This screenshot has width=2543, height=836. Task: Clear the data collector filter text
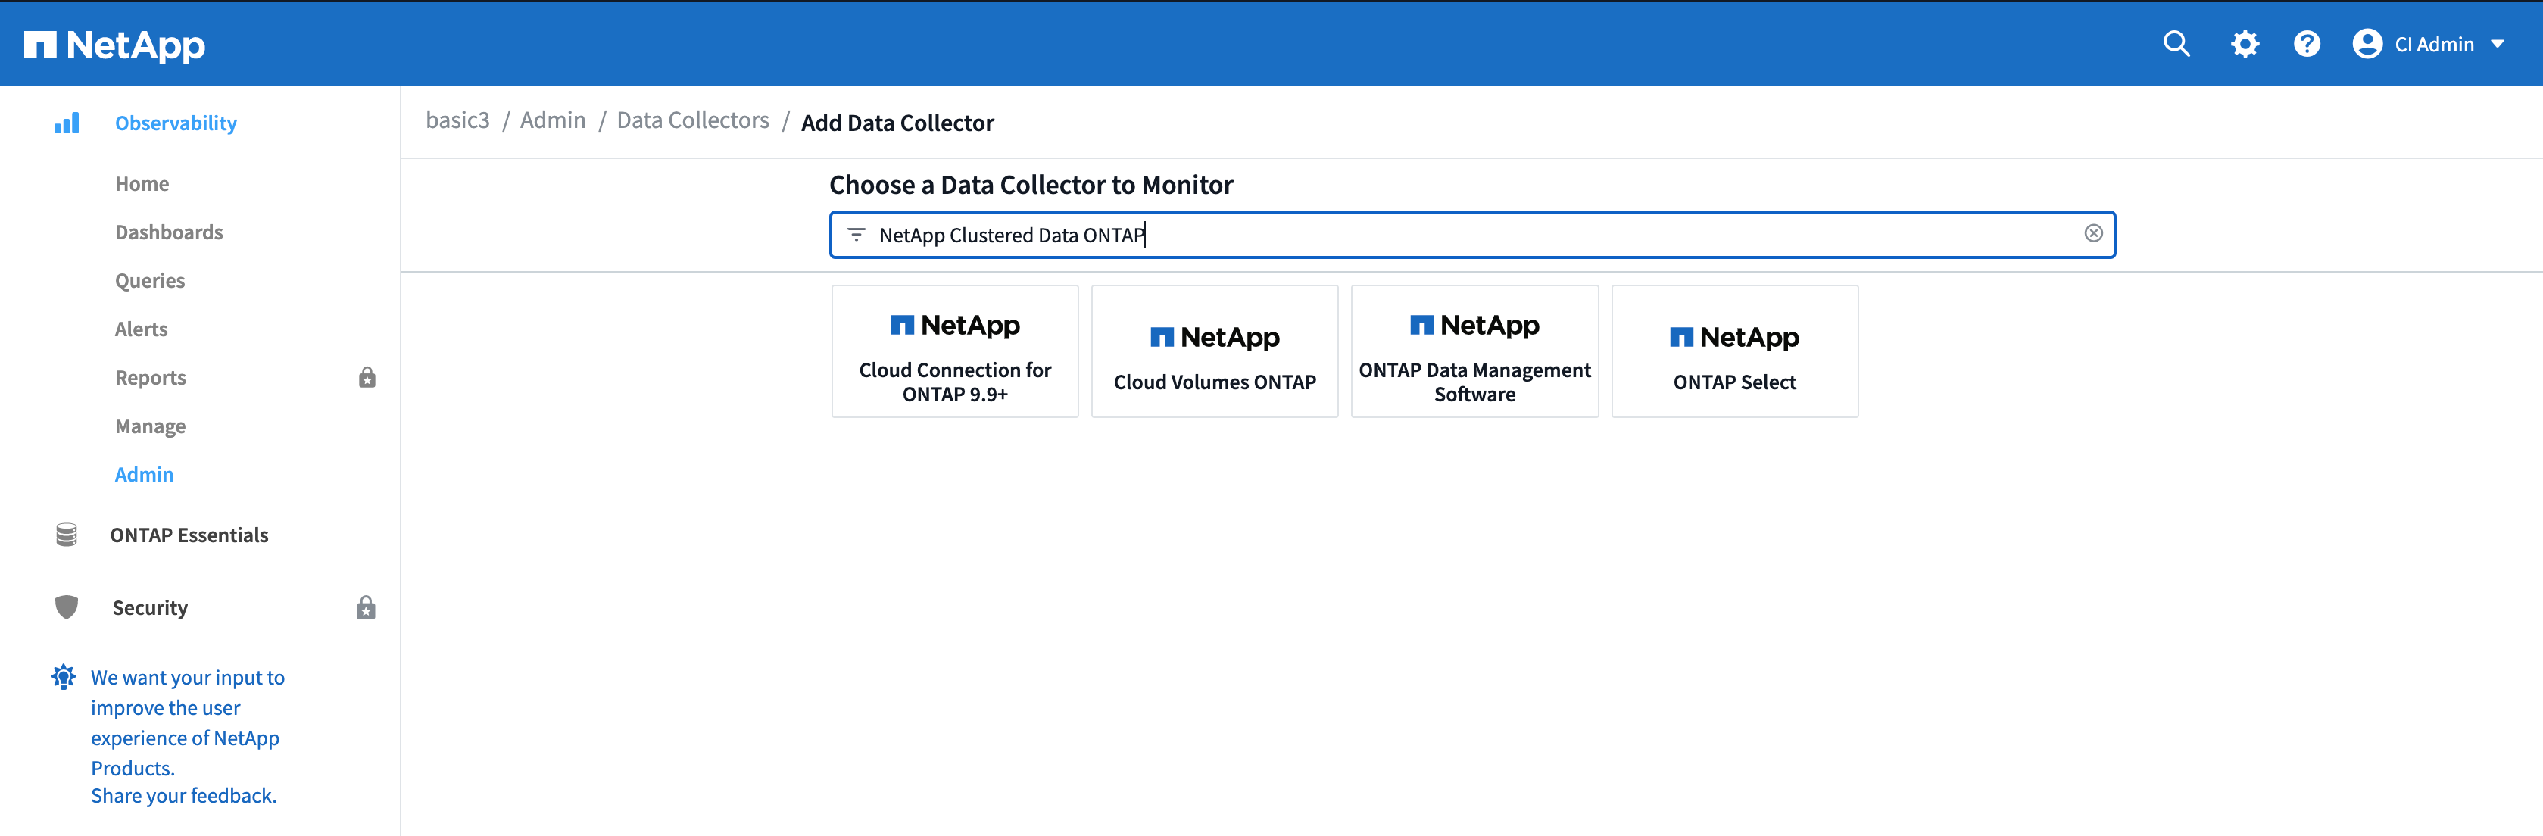tap(2093, 233)
